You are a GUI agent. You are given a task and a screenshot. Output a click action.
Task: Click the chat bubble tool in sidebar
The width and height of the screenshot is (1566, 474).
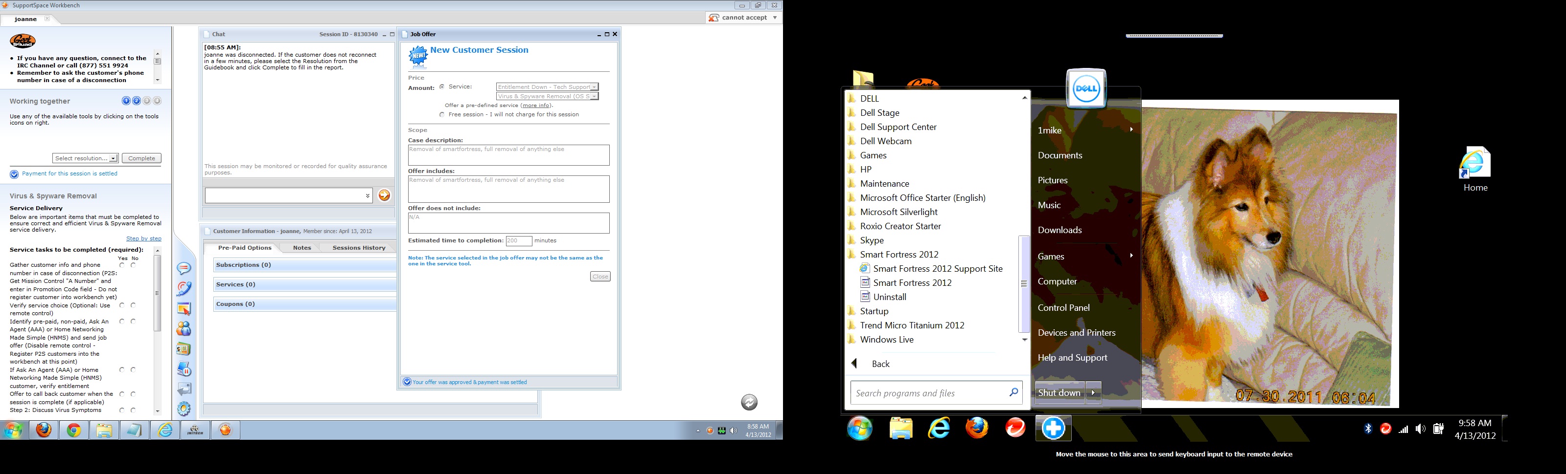coord(184,268)
